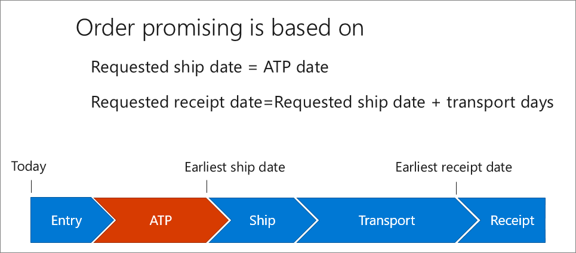Click the Today label above the timeline
Image resolution: width=576 pixels, height=253 pixels.
(x=29, y=167)
